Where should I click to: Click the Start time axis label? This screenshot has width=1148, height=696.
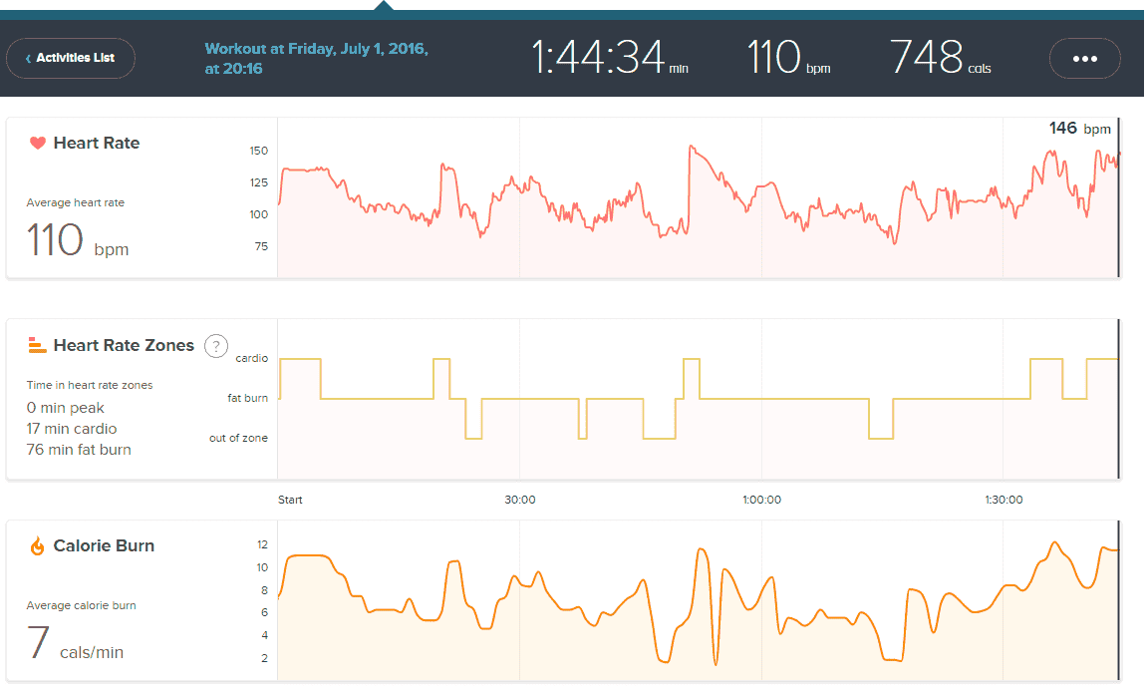[x=290, y=500]
